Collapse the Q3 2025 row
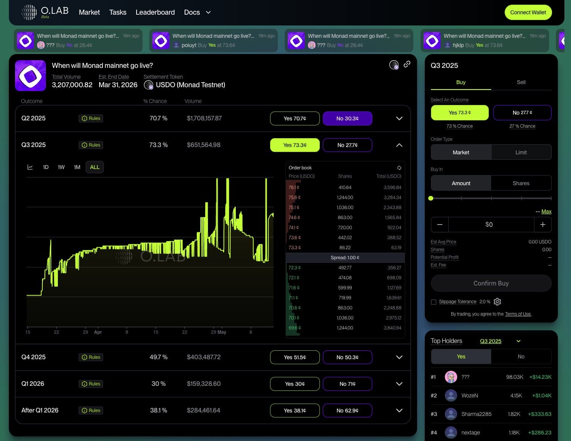Viewport: 571px width, 441px height. point(399,145)
